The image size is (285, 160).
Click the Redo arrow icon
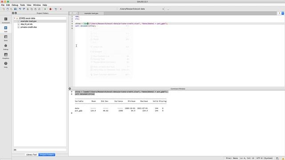coord(24,9)
